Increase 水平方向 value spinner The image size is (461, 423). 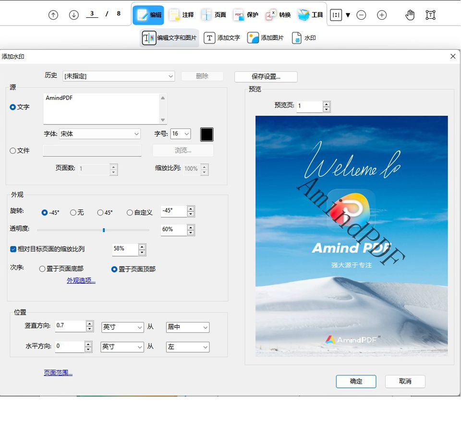(88, 344)
